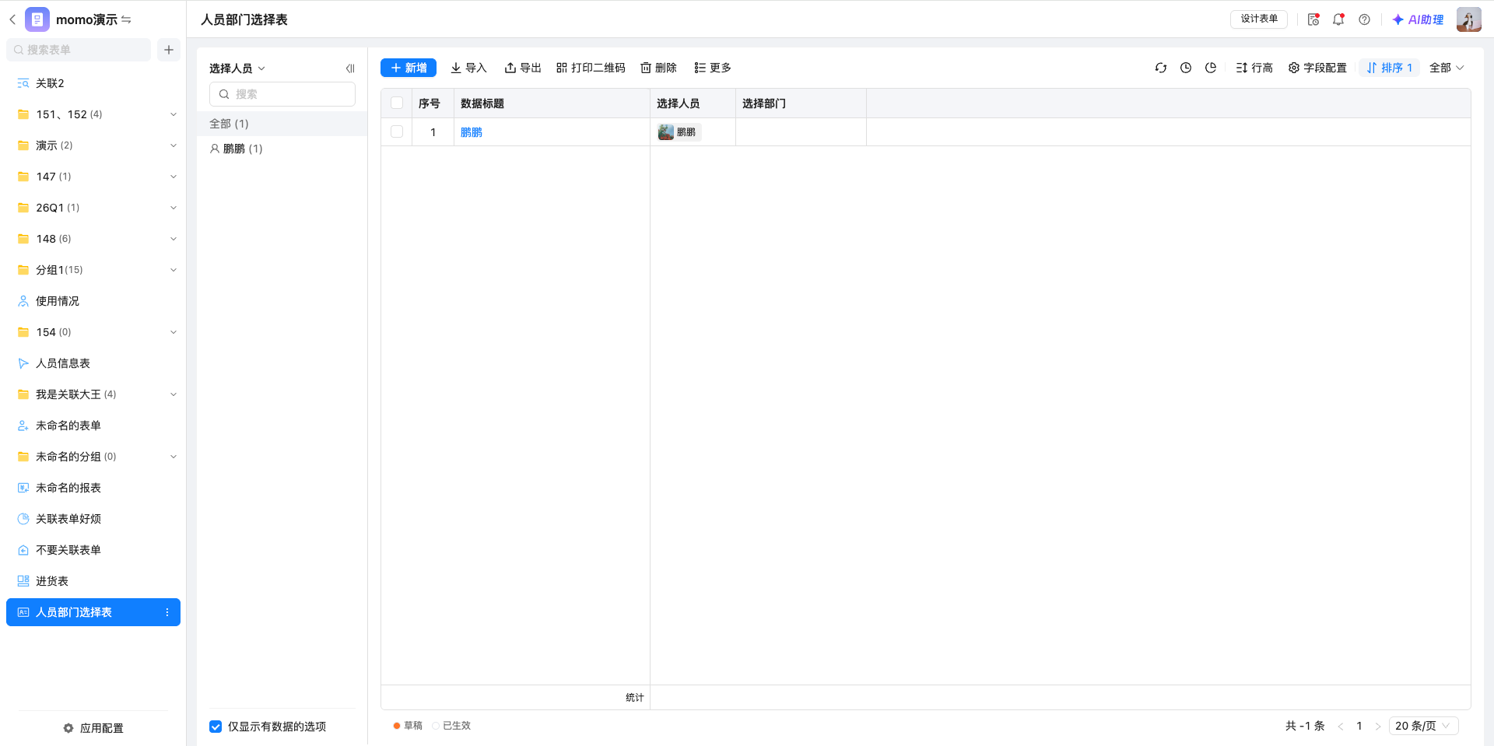
Task: Click 导出 export button
Action: [x=523, y=68]
